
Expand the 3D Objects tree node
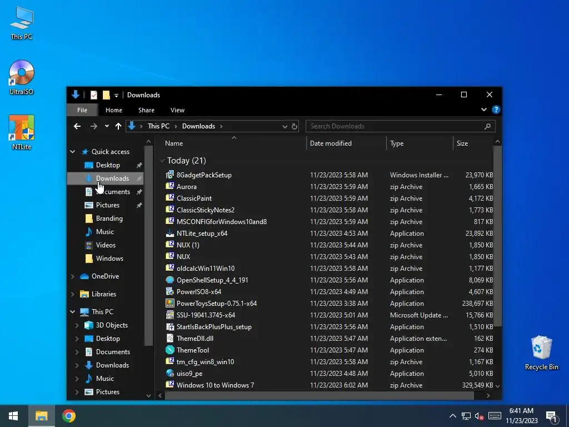(77, 325)
